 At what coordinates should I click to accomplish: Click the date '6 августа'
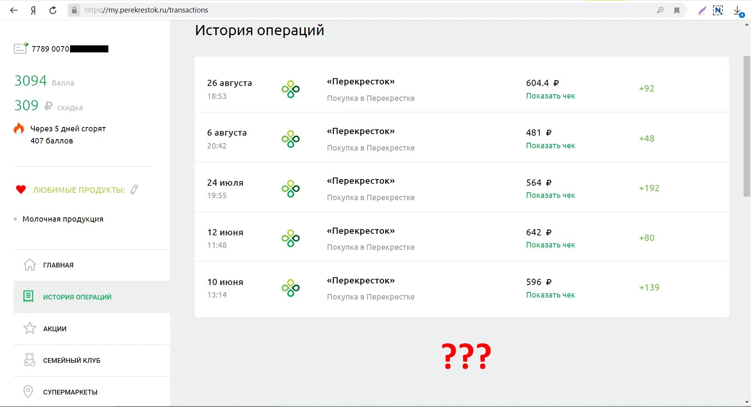tap(227, 133)
